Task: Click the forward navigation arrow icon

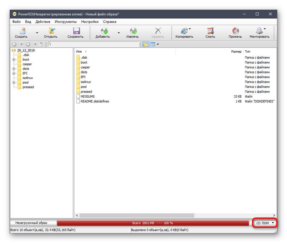Action: pyautogui.click(x=28, y=44)
